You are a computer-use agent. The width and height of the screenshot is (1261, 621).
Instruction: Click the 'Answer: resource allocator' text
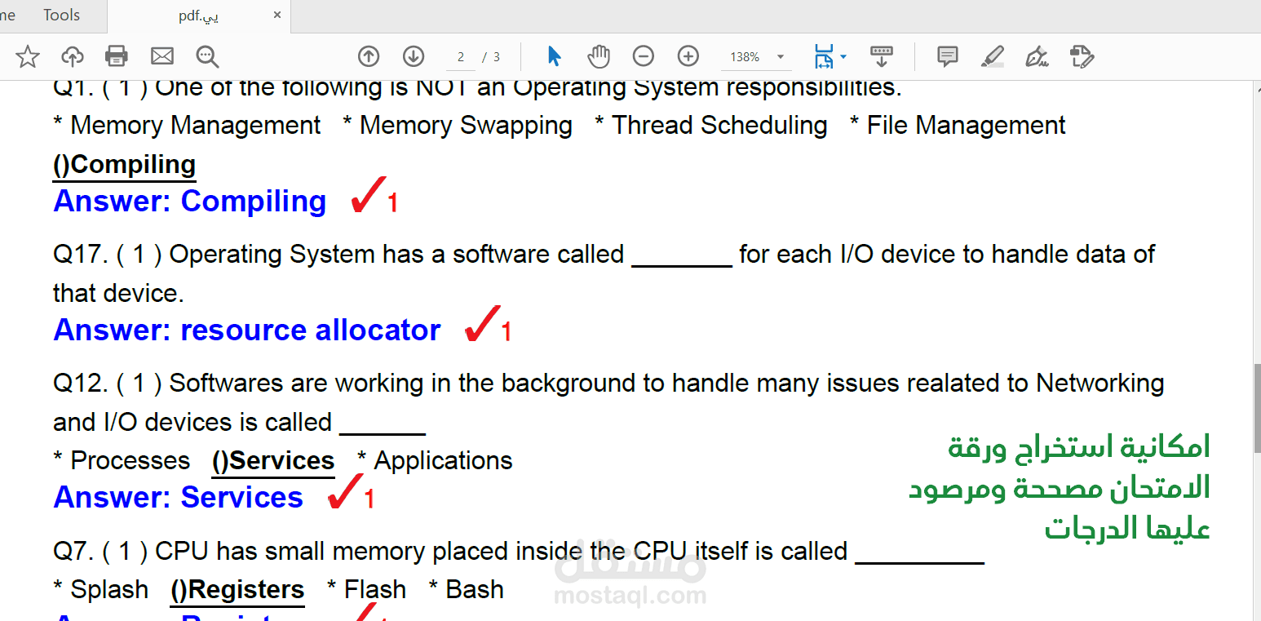click(246, 330)
